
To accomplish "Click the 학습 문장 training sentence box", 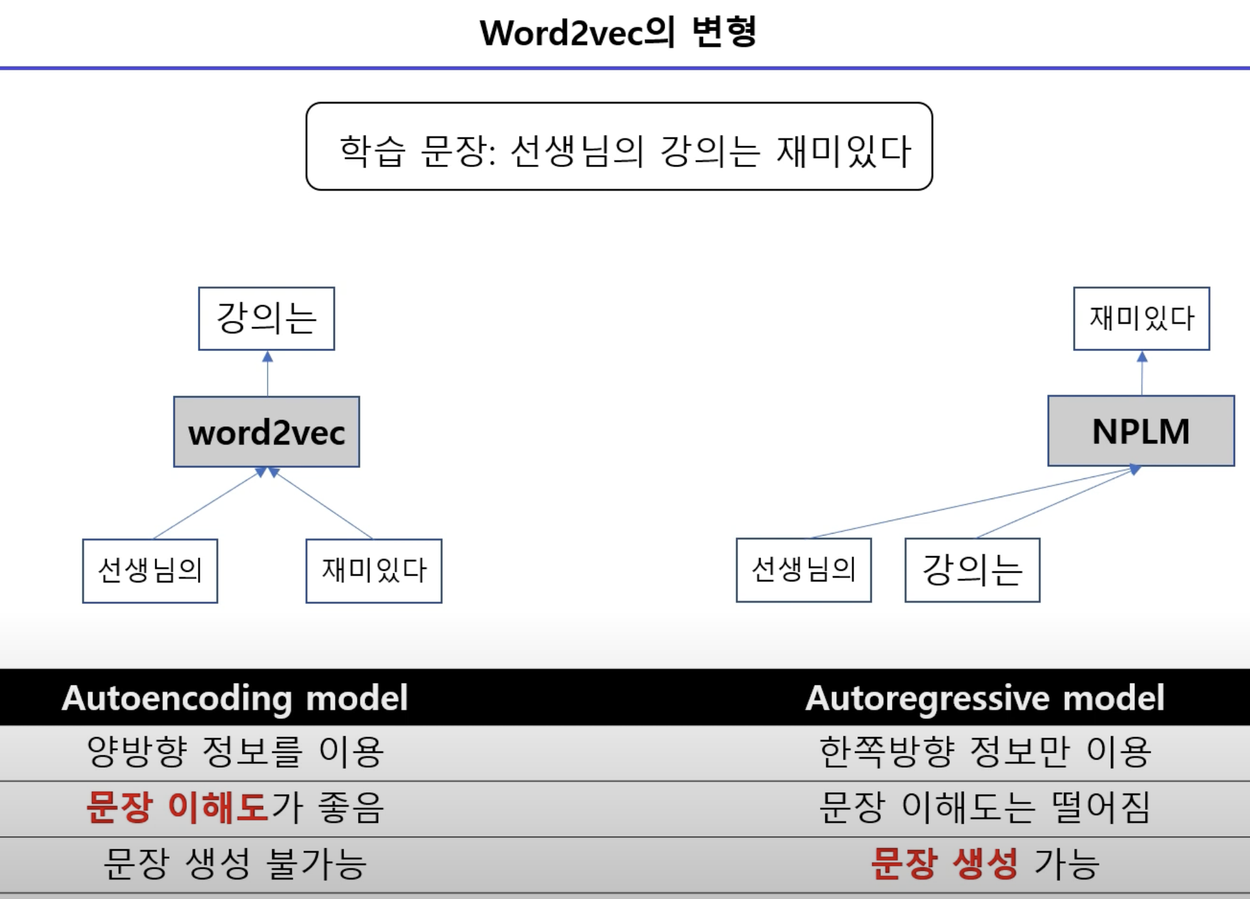I will (619, 147).
